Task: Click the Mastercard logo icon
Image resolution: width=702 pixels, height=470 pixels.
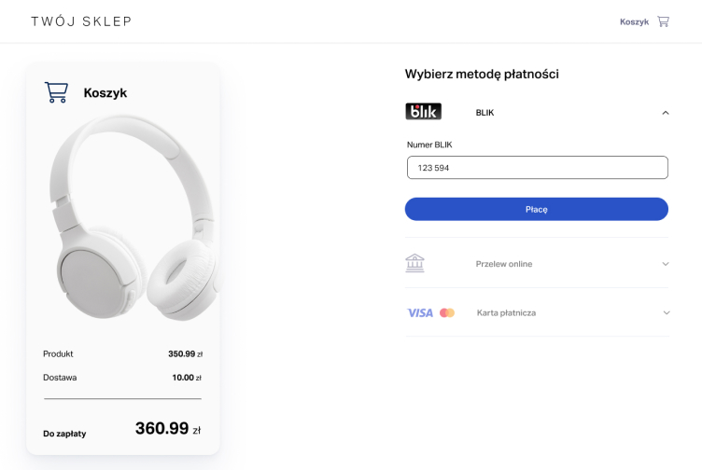Action: click(x=447, y=312)
